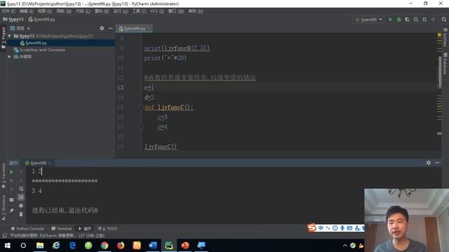Open the TODO tool window
This screenshot has width=449, height=252.
107,229
